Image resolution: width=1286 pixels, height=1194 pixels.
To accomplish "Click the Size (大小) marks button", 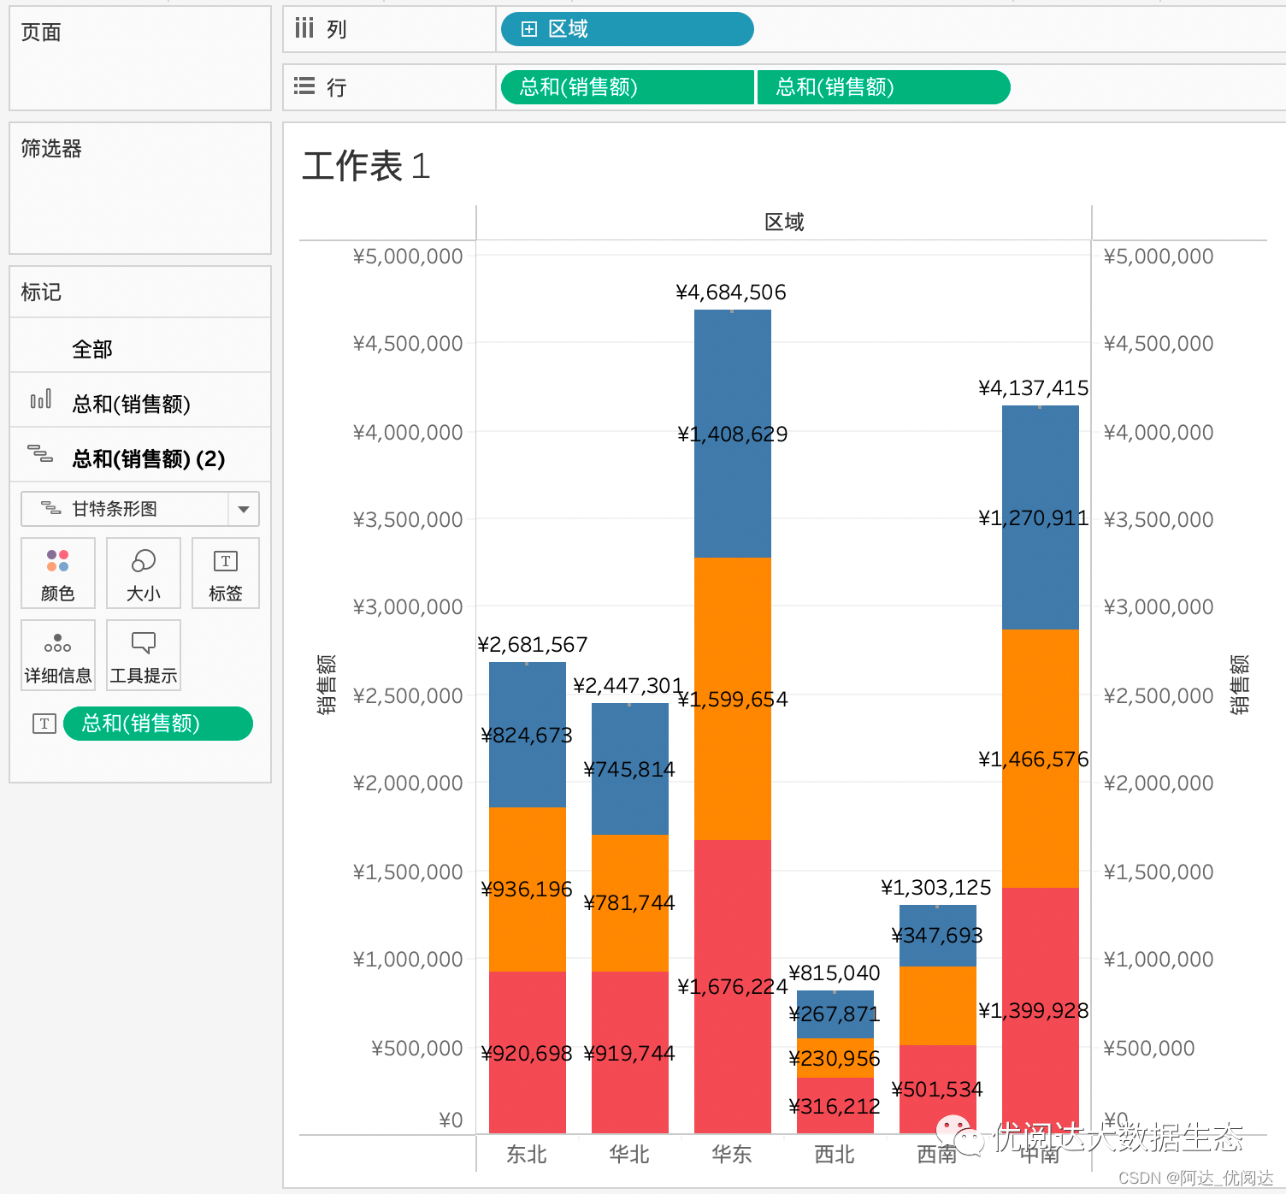I will pyautogui.click(x=144, y=573).
